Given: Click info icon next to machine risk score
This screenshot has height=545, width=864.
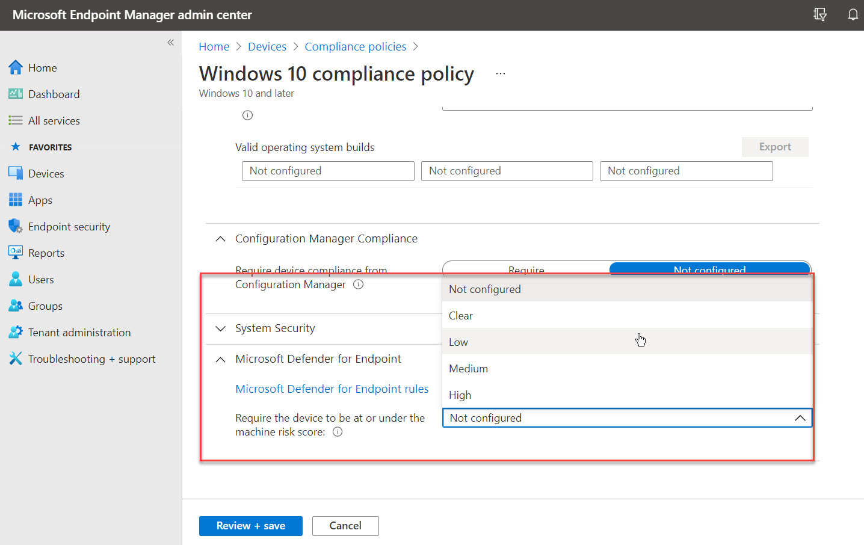Looking at the screenshot, I should pos(338,432).
